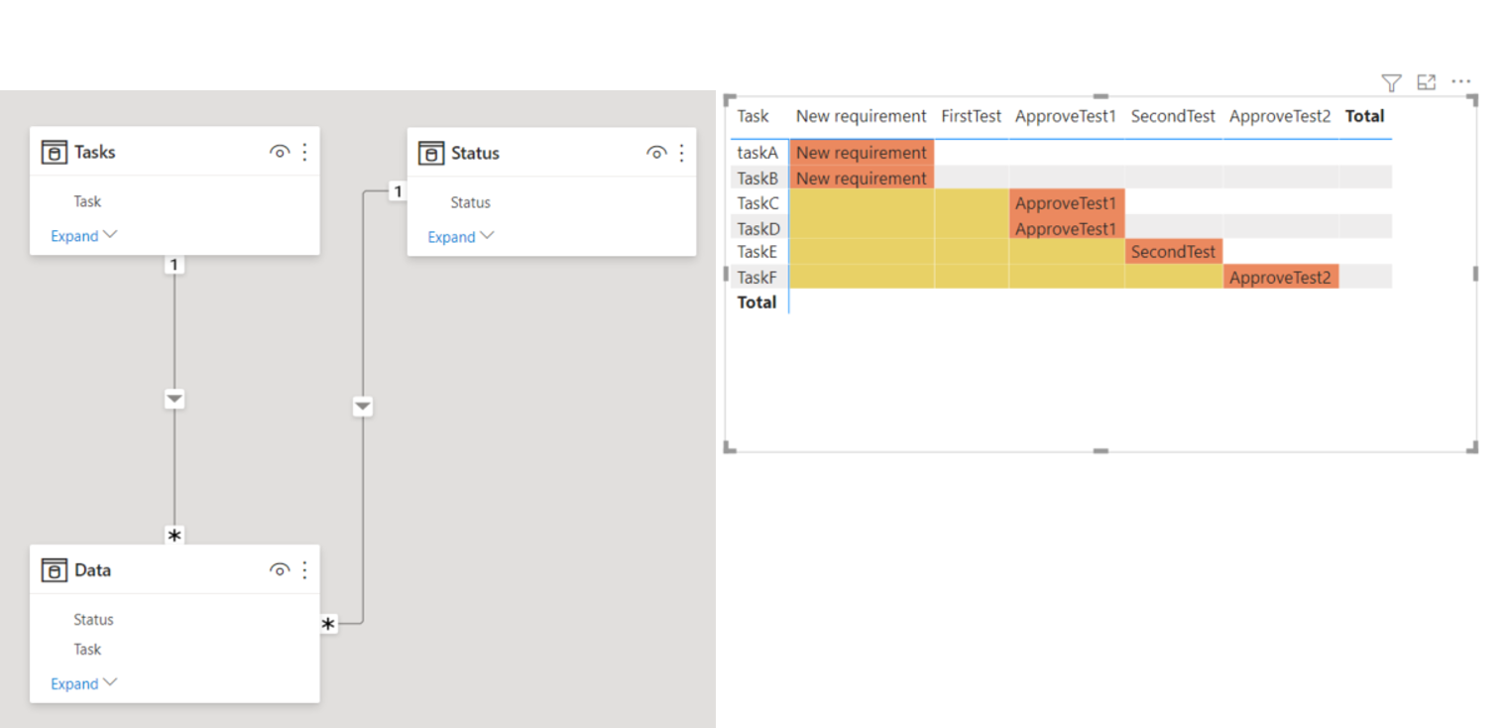Select the TaskC row label
The image size is (1507, 728).
click(758, 203)
